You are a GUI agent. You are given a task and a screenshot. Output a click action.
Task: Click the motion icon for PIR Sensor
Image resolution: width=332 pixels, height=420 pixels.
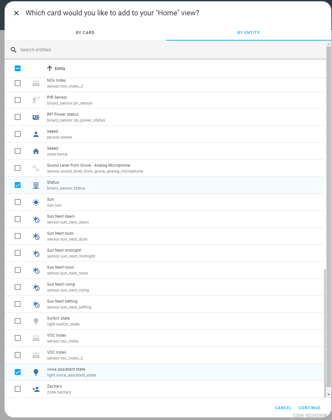(x=35, y=100)
